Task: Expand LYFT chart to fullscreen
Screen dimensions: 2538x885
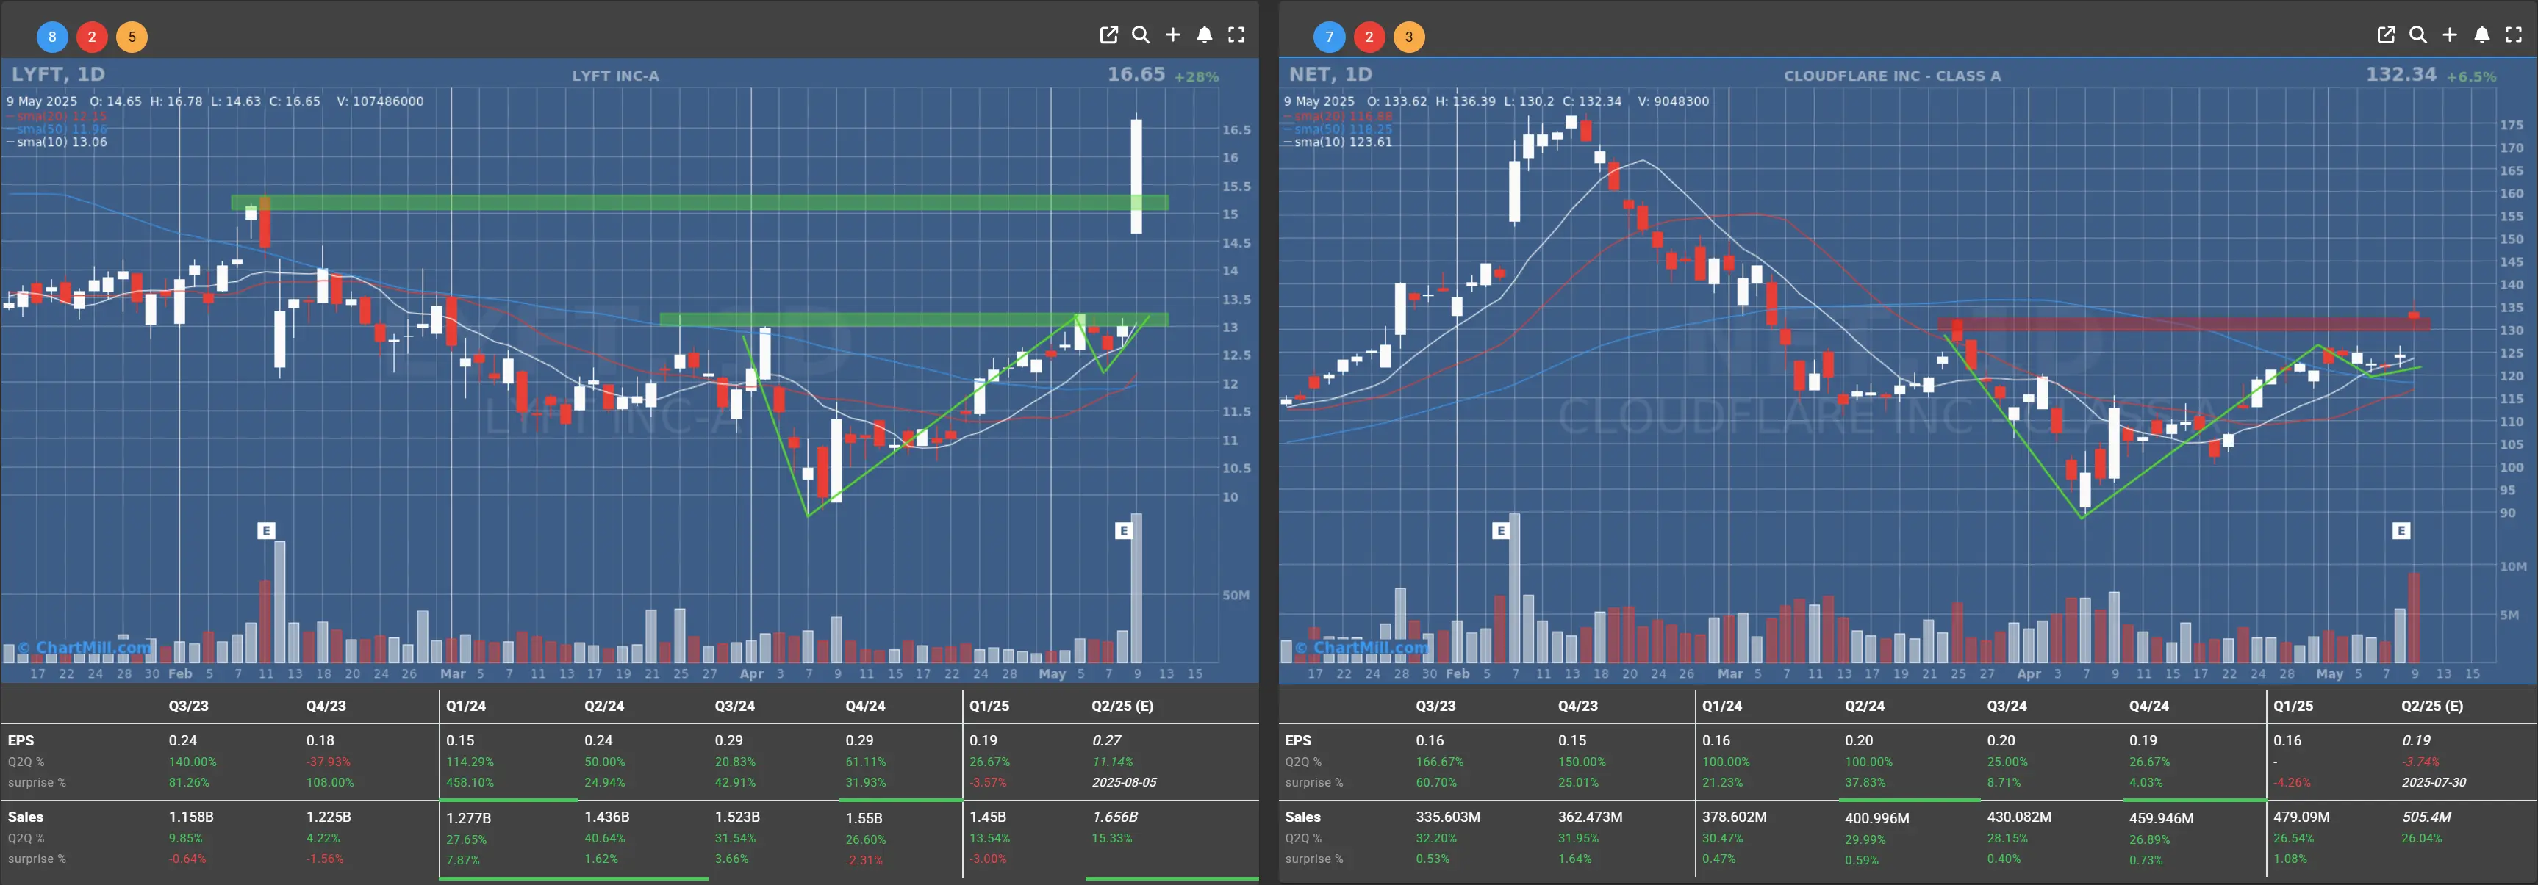Action: (1236, 35)
